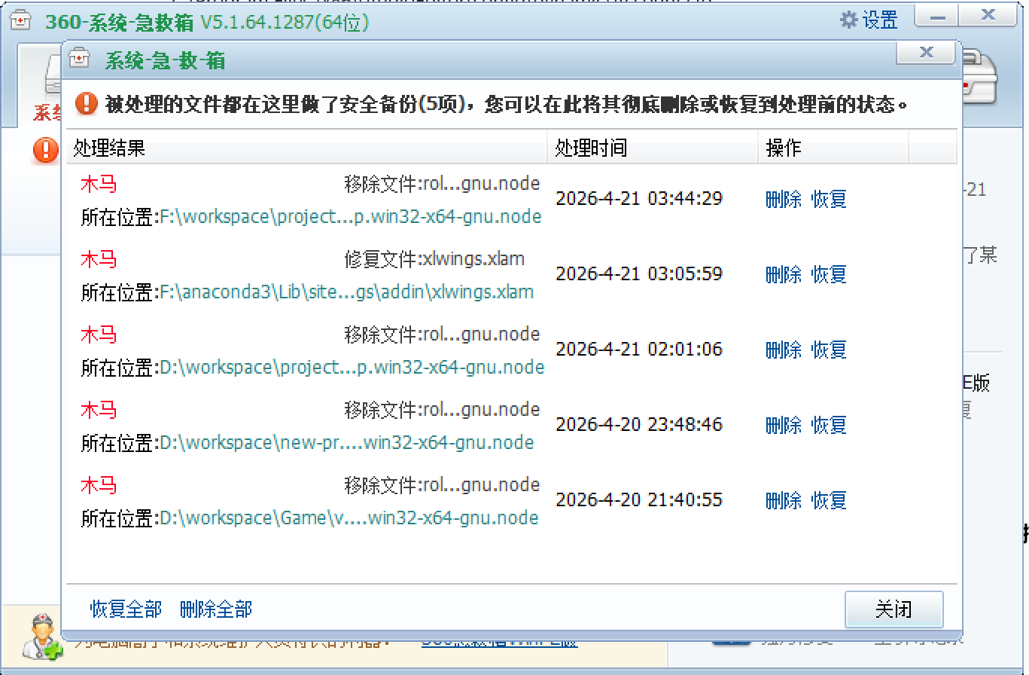Select the 木马 label in the 21:40:55 row
This screenshot has width=1029, height=675.
click(99, 485)
